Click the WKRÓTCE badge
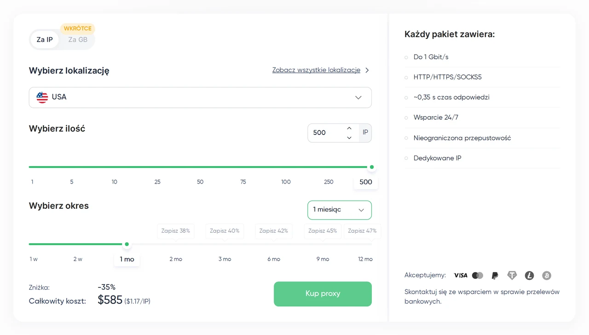Viewport: 589px width, 335px height. (x=78, y=28)
